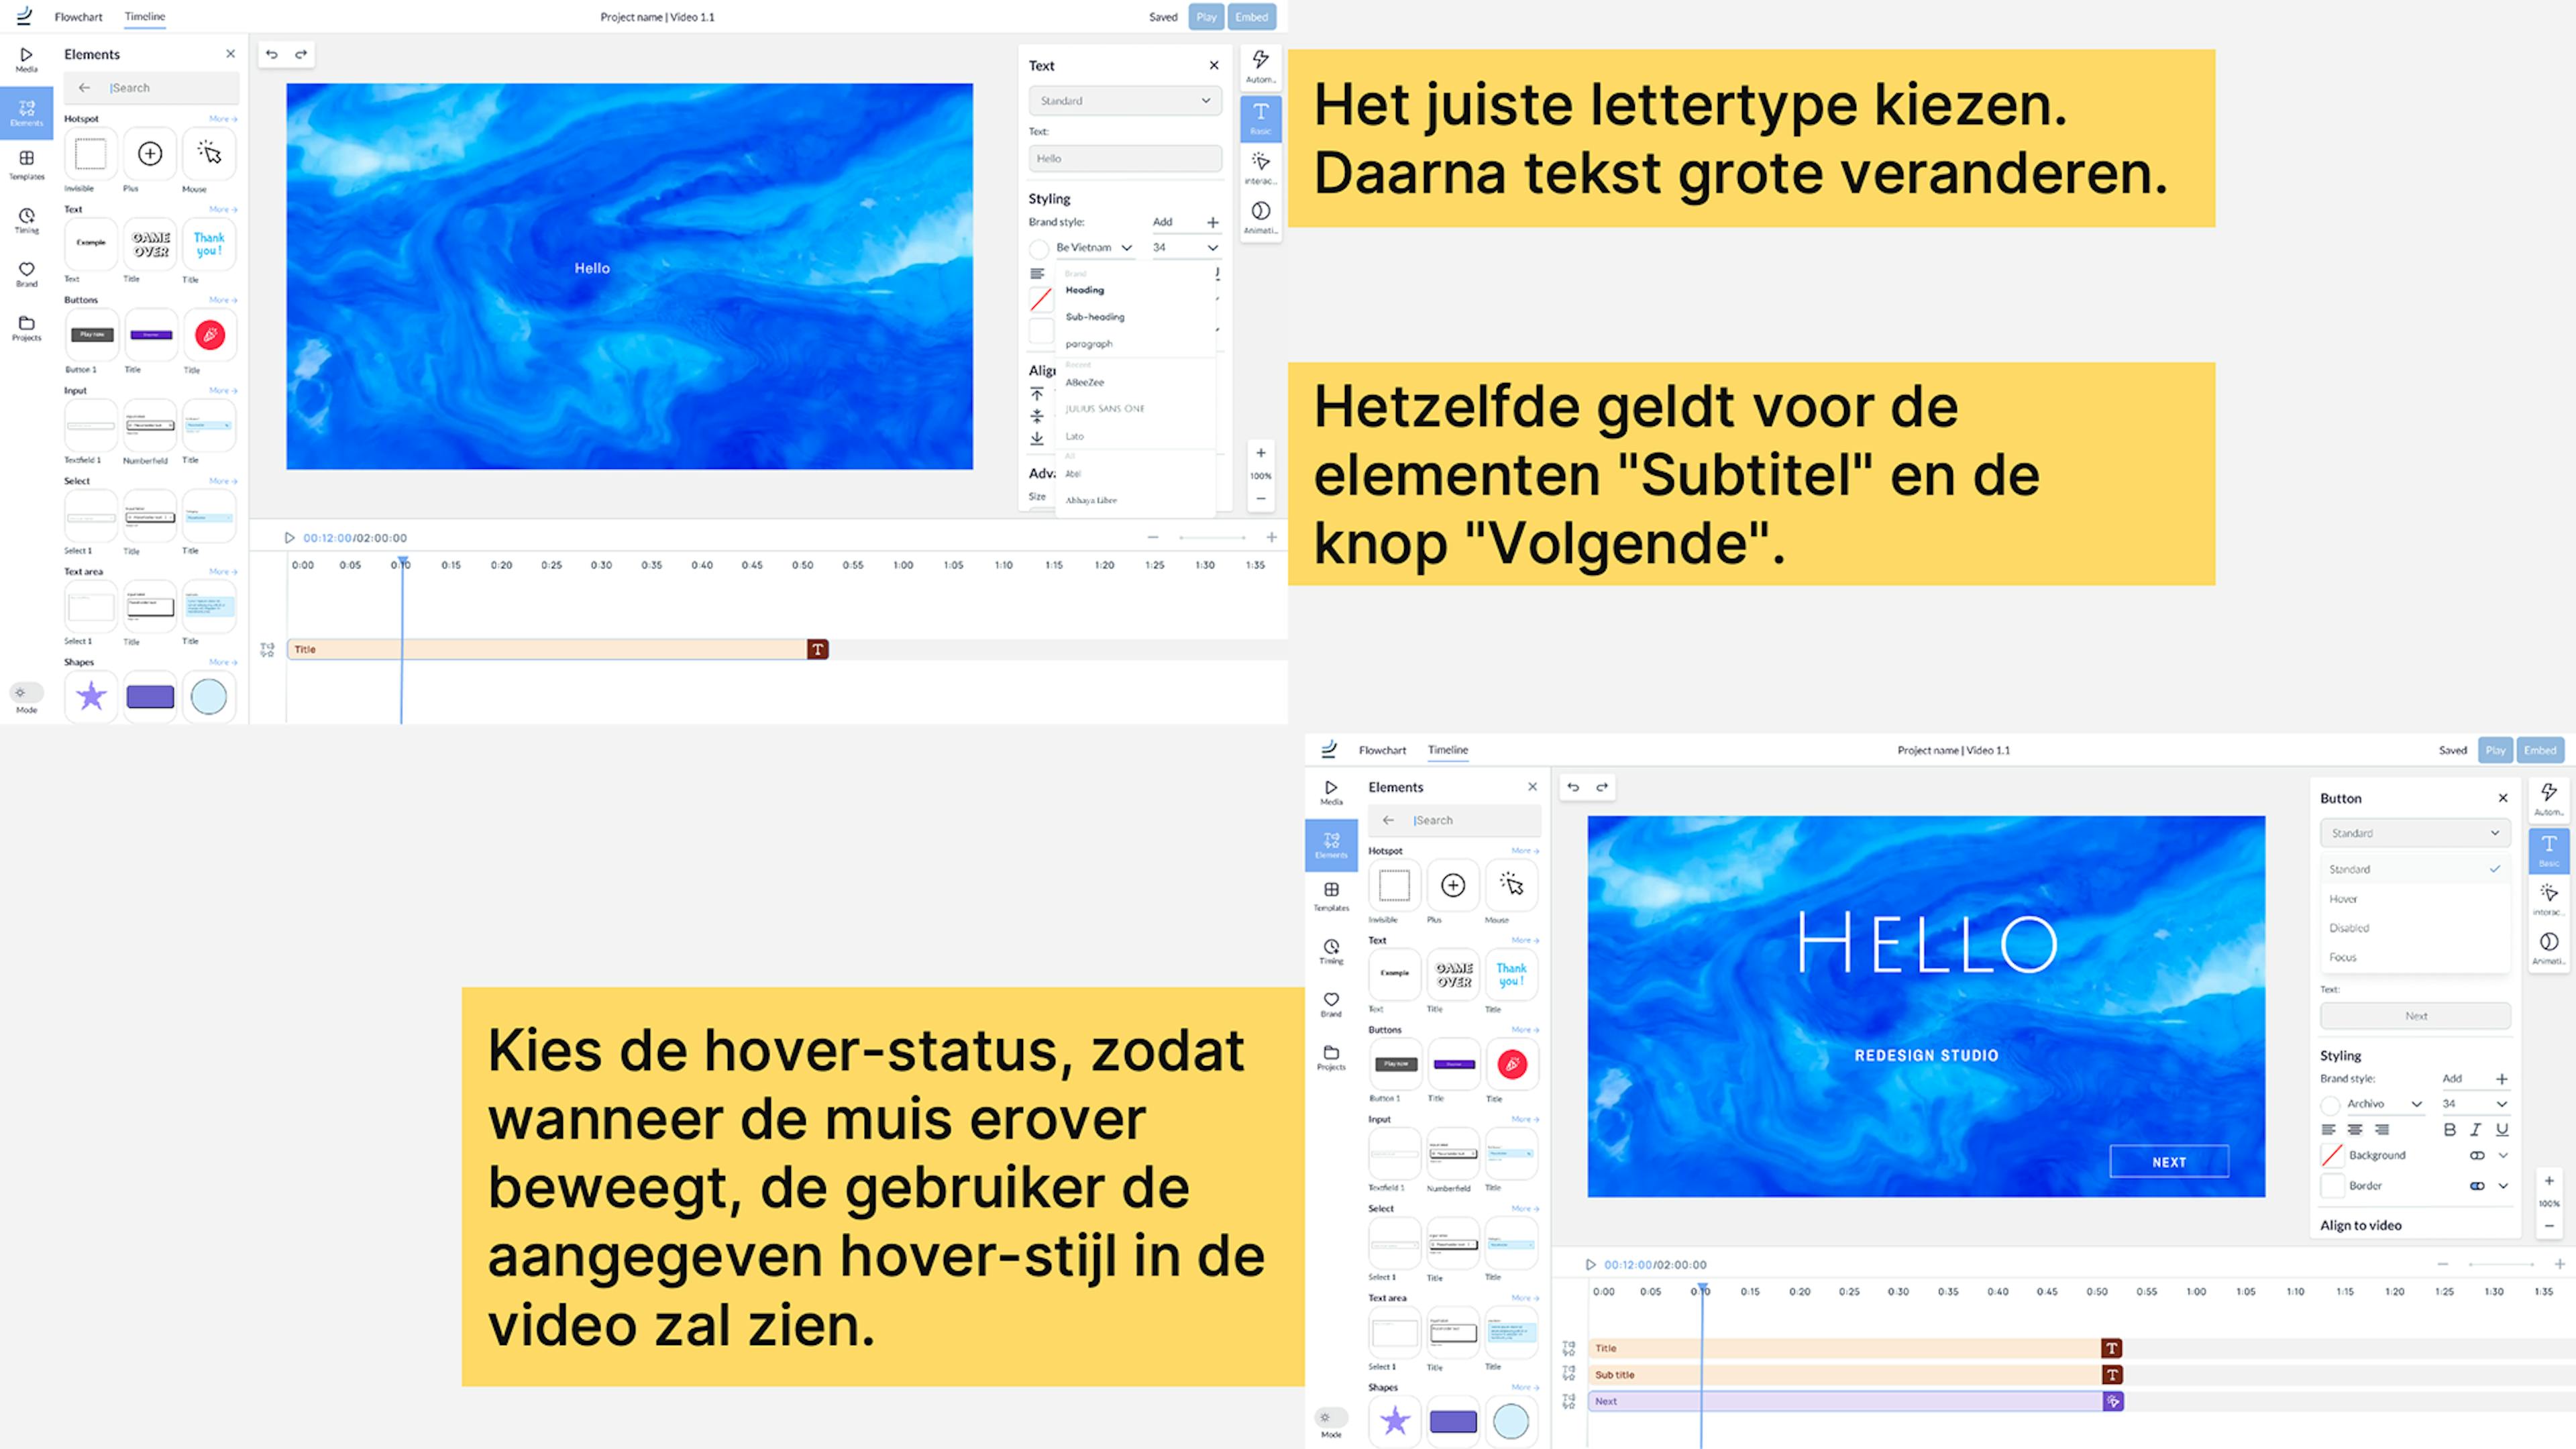Select the Hover state option
2576x1449 pixels.
pos(2343,898)
